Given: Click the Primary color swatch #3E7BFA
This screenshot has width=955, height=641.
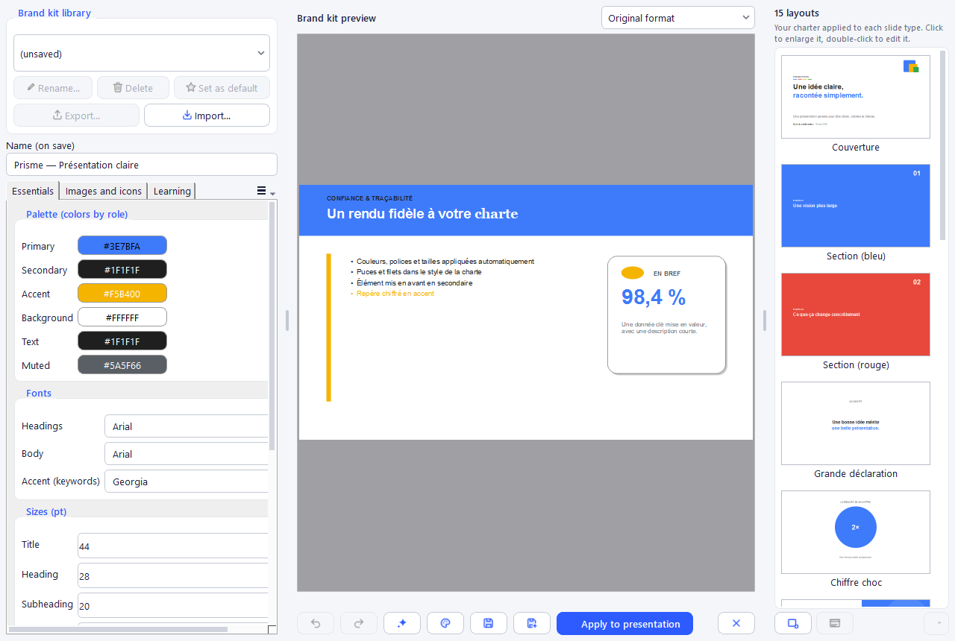Looking at the screenshot, I should pyautogui.click(x=122, y=246).
